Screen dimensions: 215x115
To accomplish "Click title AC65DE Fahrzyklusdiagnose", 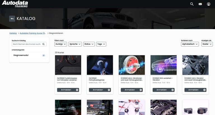I will tap(97, 79).
